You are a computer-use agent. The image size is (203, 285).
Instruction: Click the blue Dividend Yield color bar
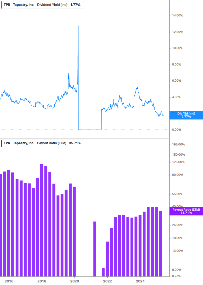point(2,5)
